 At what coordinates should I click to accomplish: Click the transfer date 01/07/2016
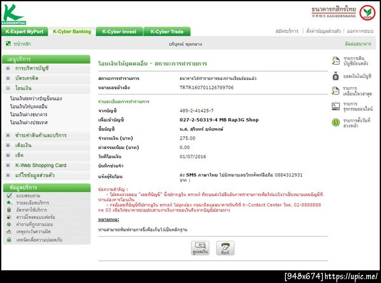192,157
